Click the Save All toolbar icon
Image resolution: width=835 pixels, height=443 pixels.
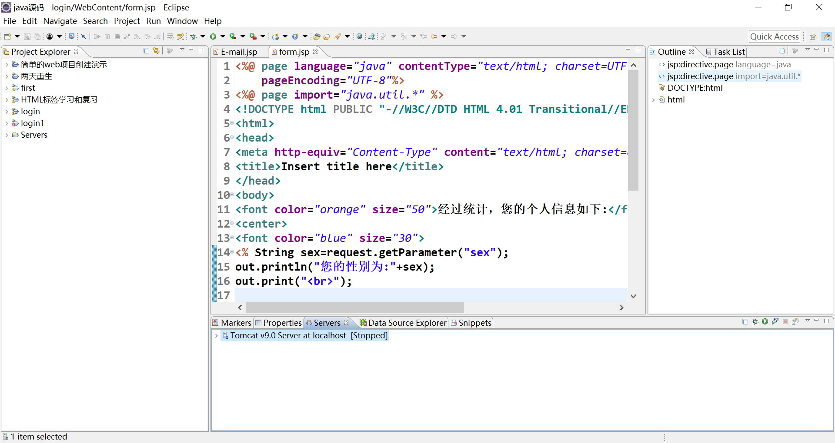click(37, 36)
